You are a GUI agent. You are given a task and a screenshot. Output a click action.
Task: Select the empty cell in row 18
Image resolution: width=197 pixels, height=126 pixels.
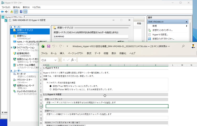[107, 118]
